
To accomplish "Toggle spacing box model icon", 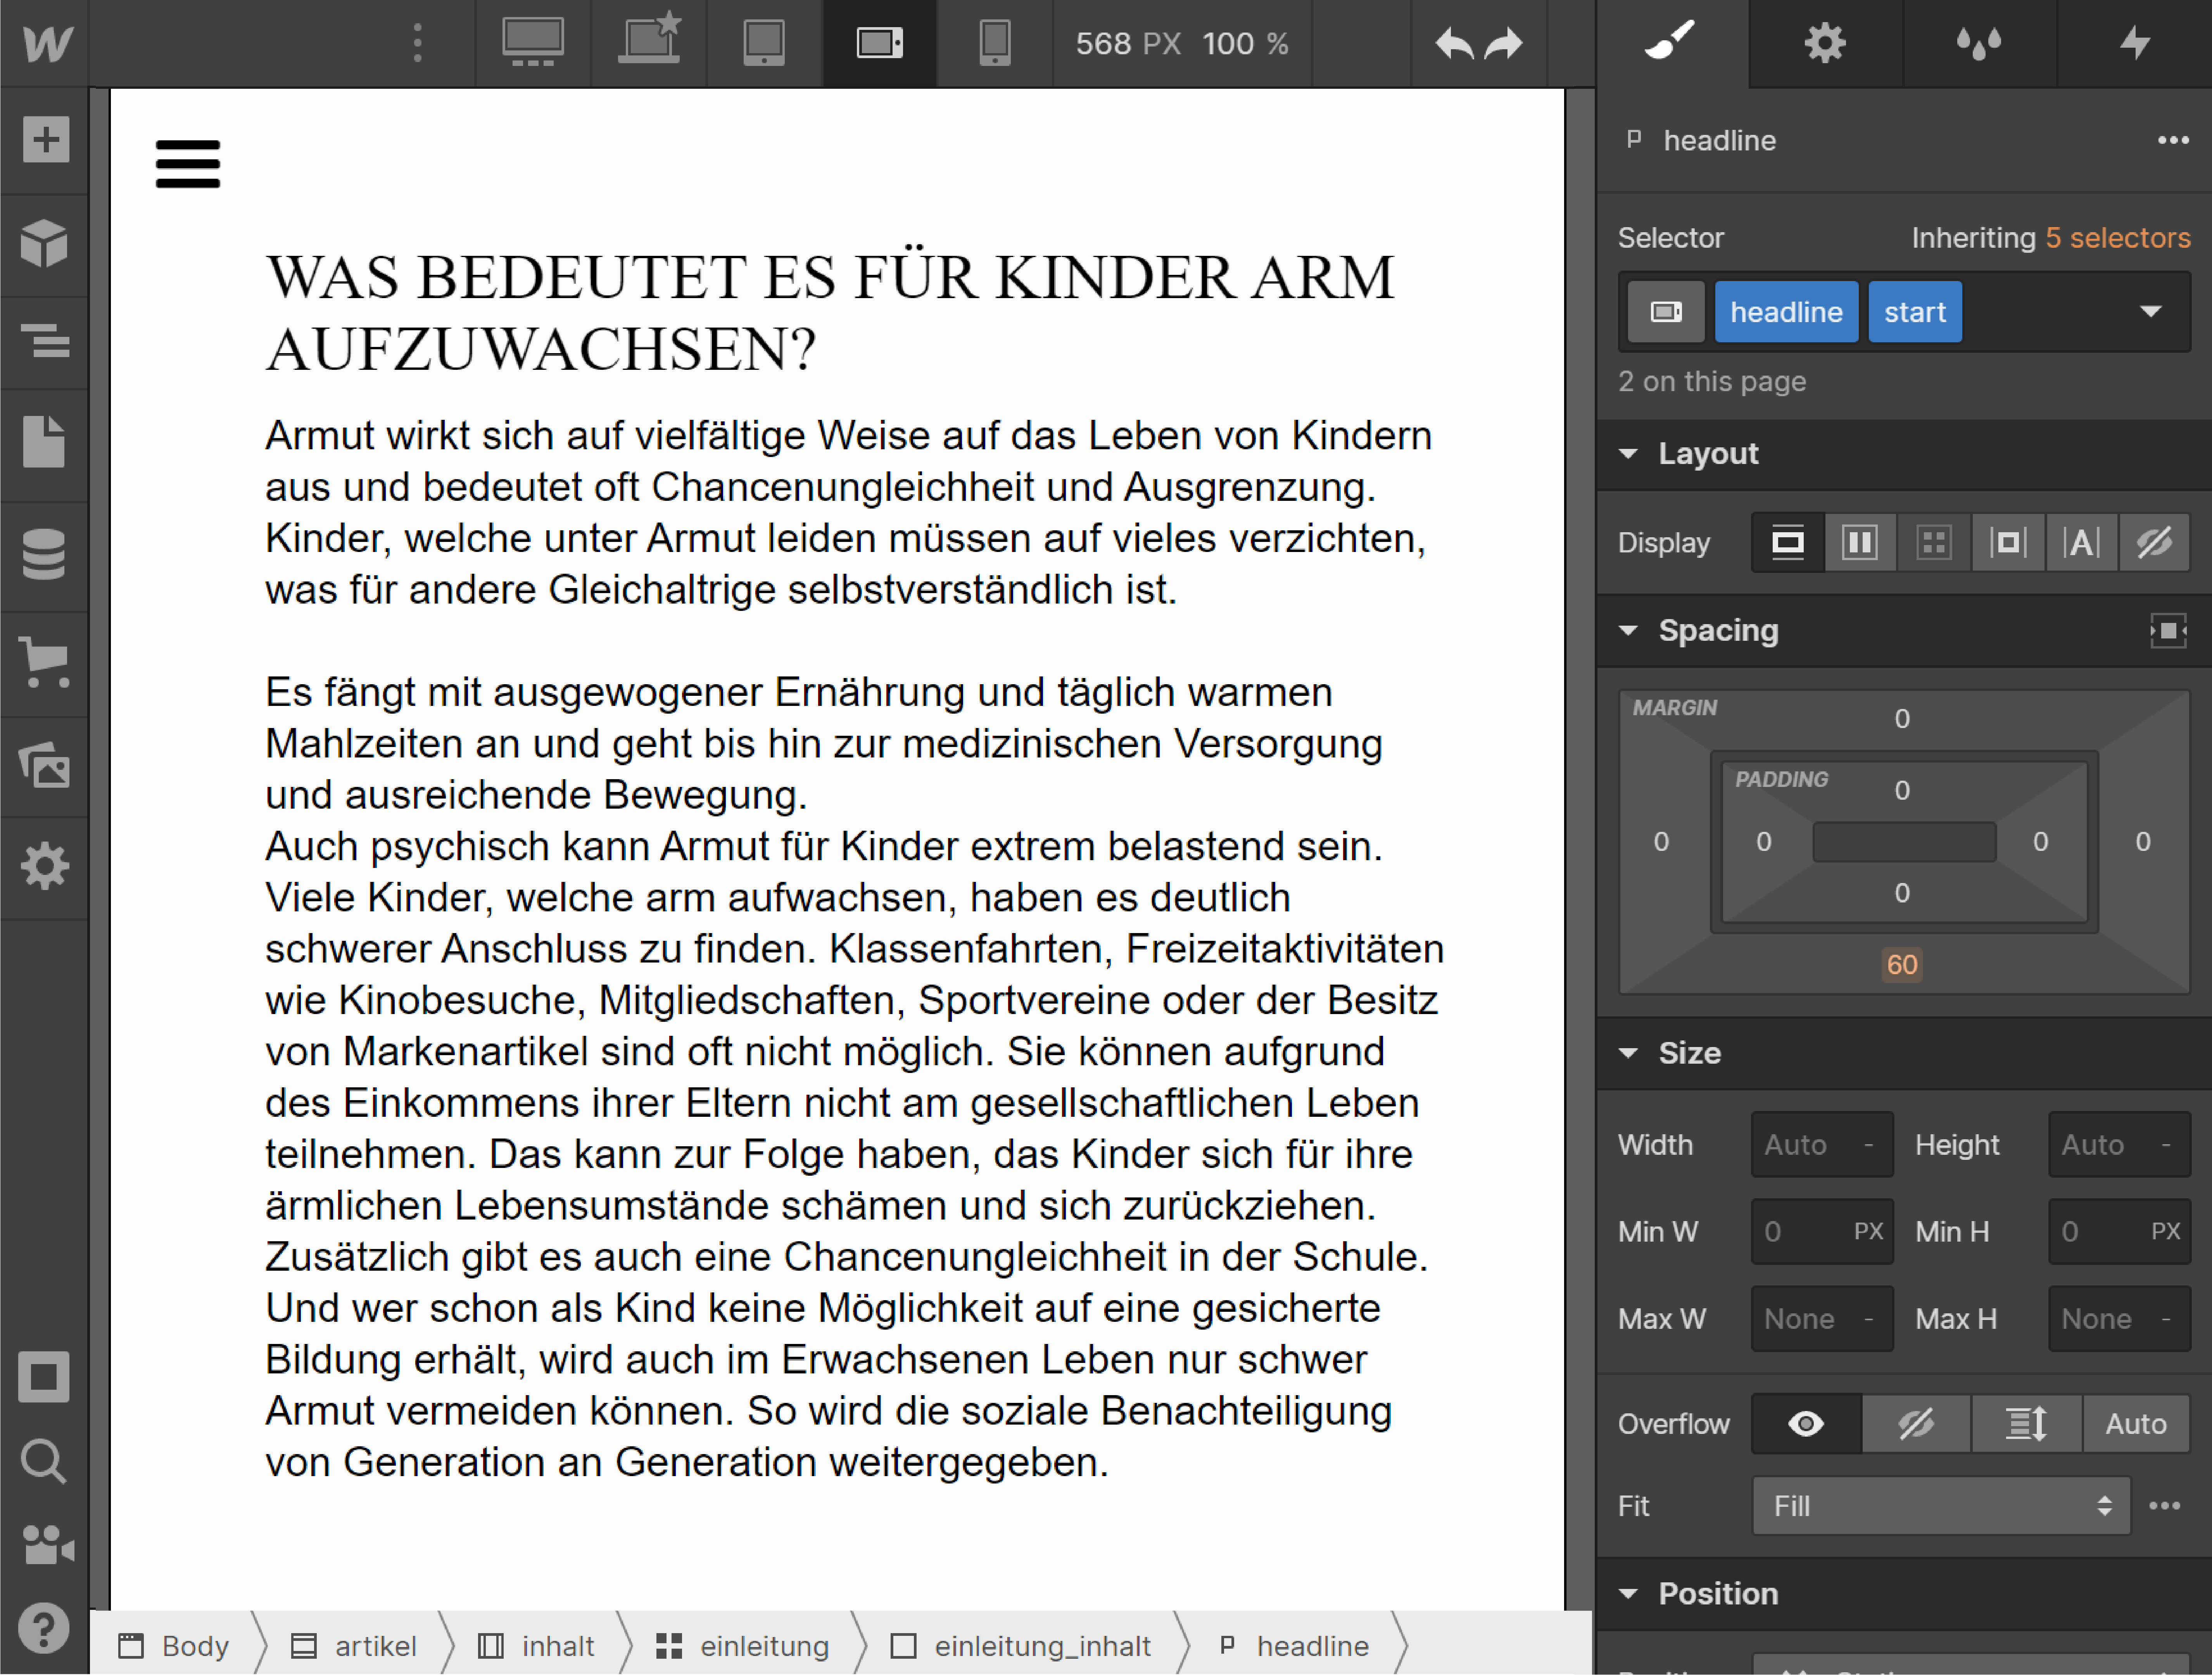I will point(2168,631).
